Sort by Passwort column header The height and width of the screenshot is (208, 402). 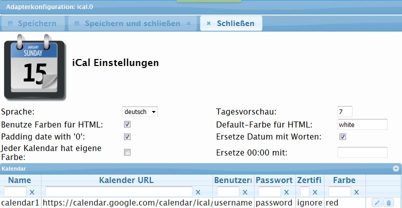coord(274,180)
